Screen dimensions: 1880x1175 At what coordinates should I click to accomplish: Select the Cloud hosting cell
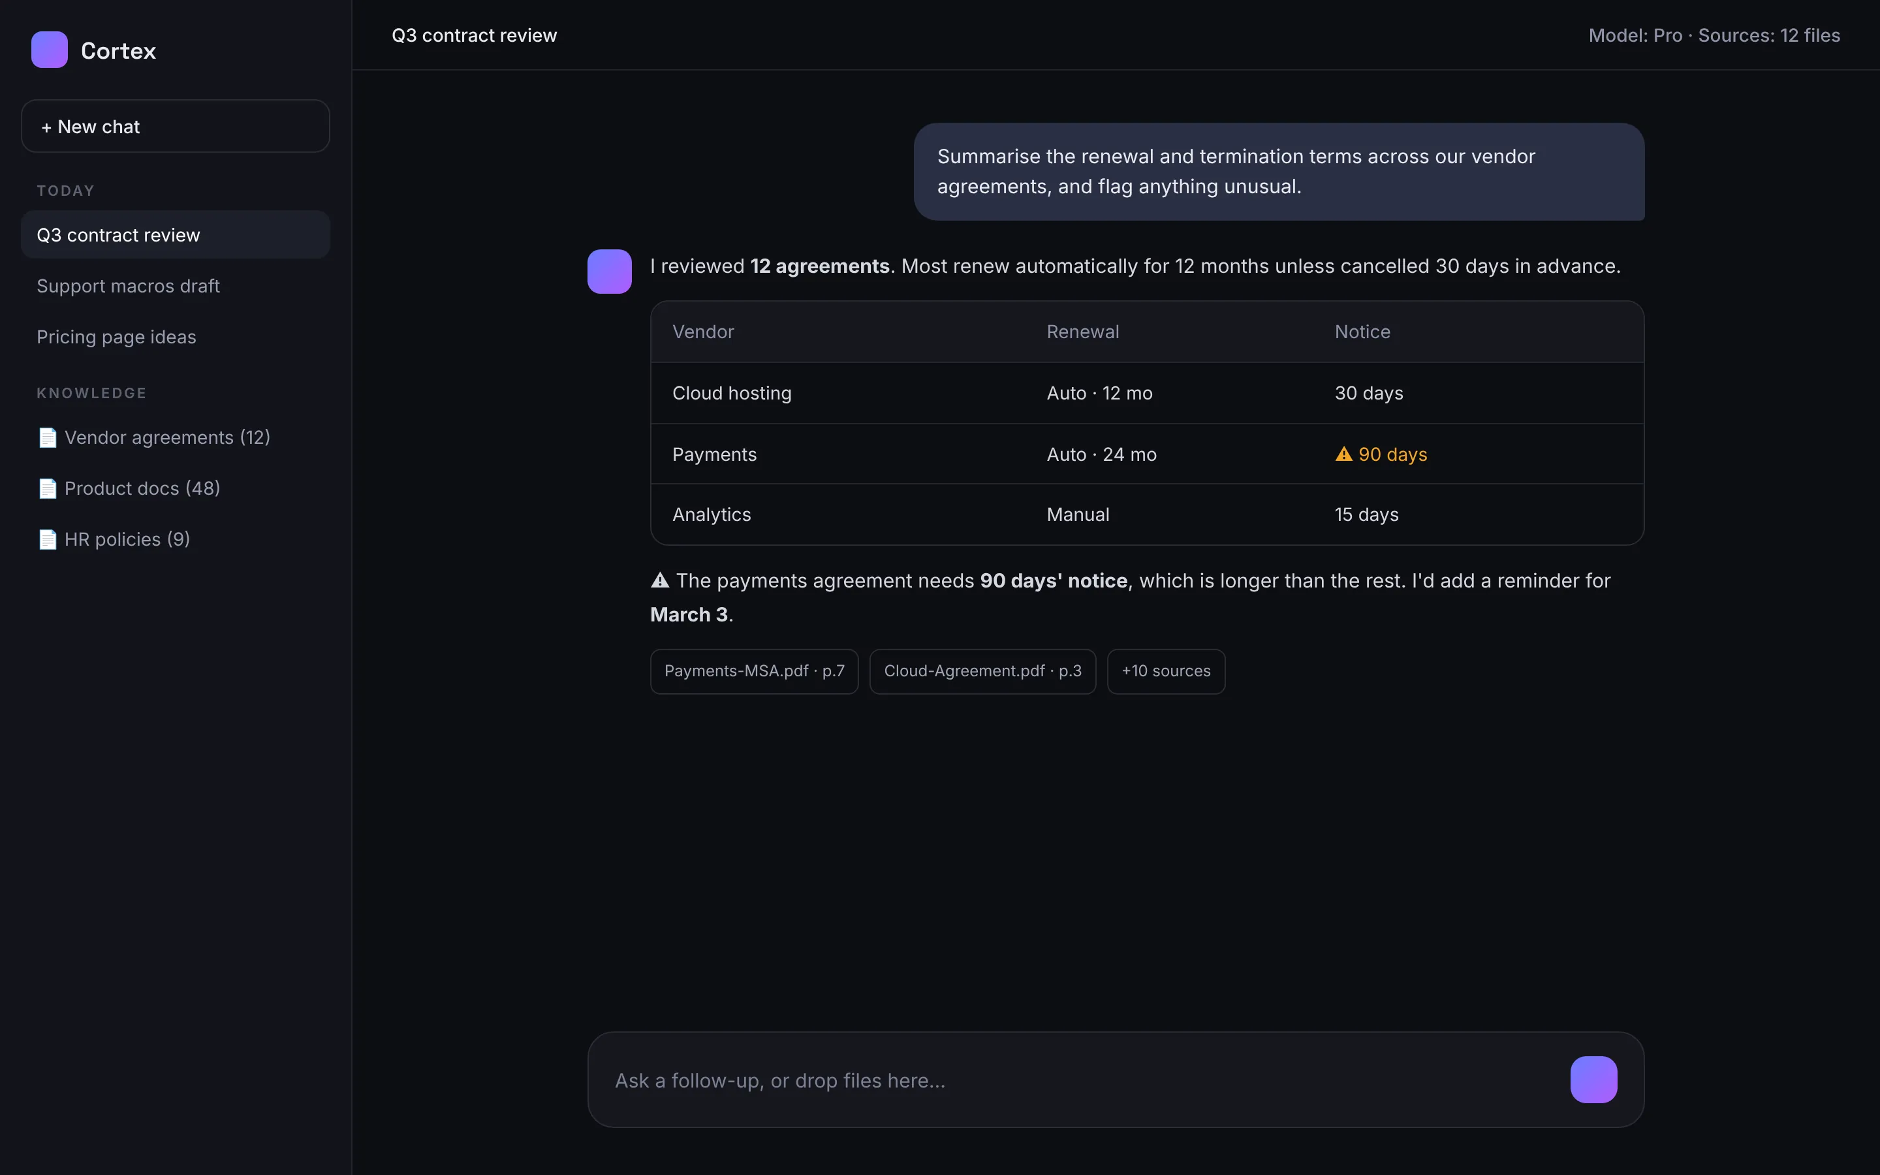click(732, 393)
